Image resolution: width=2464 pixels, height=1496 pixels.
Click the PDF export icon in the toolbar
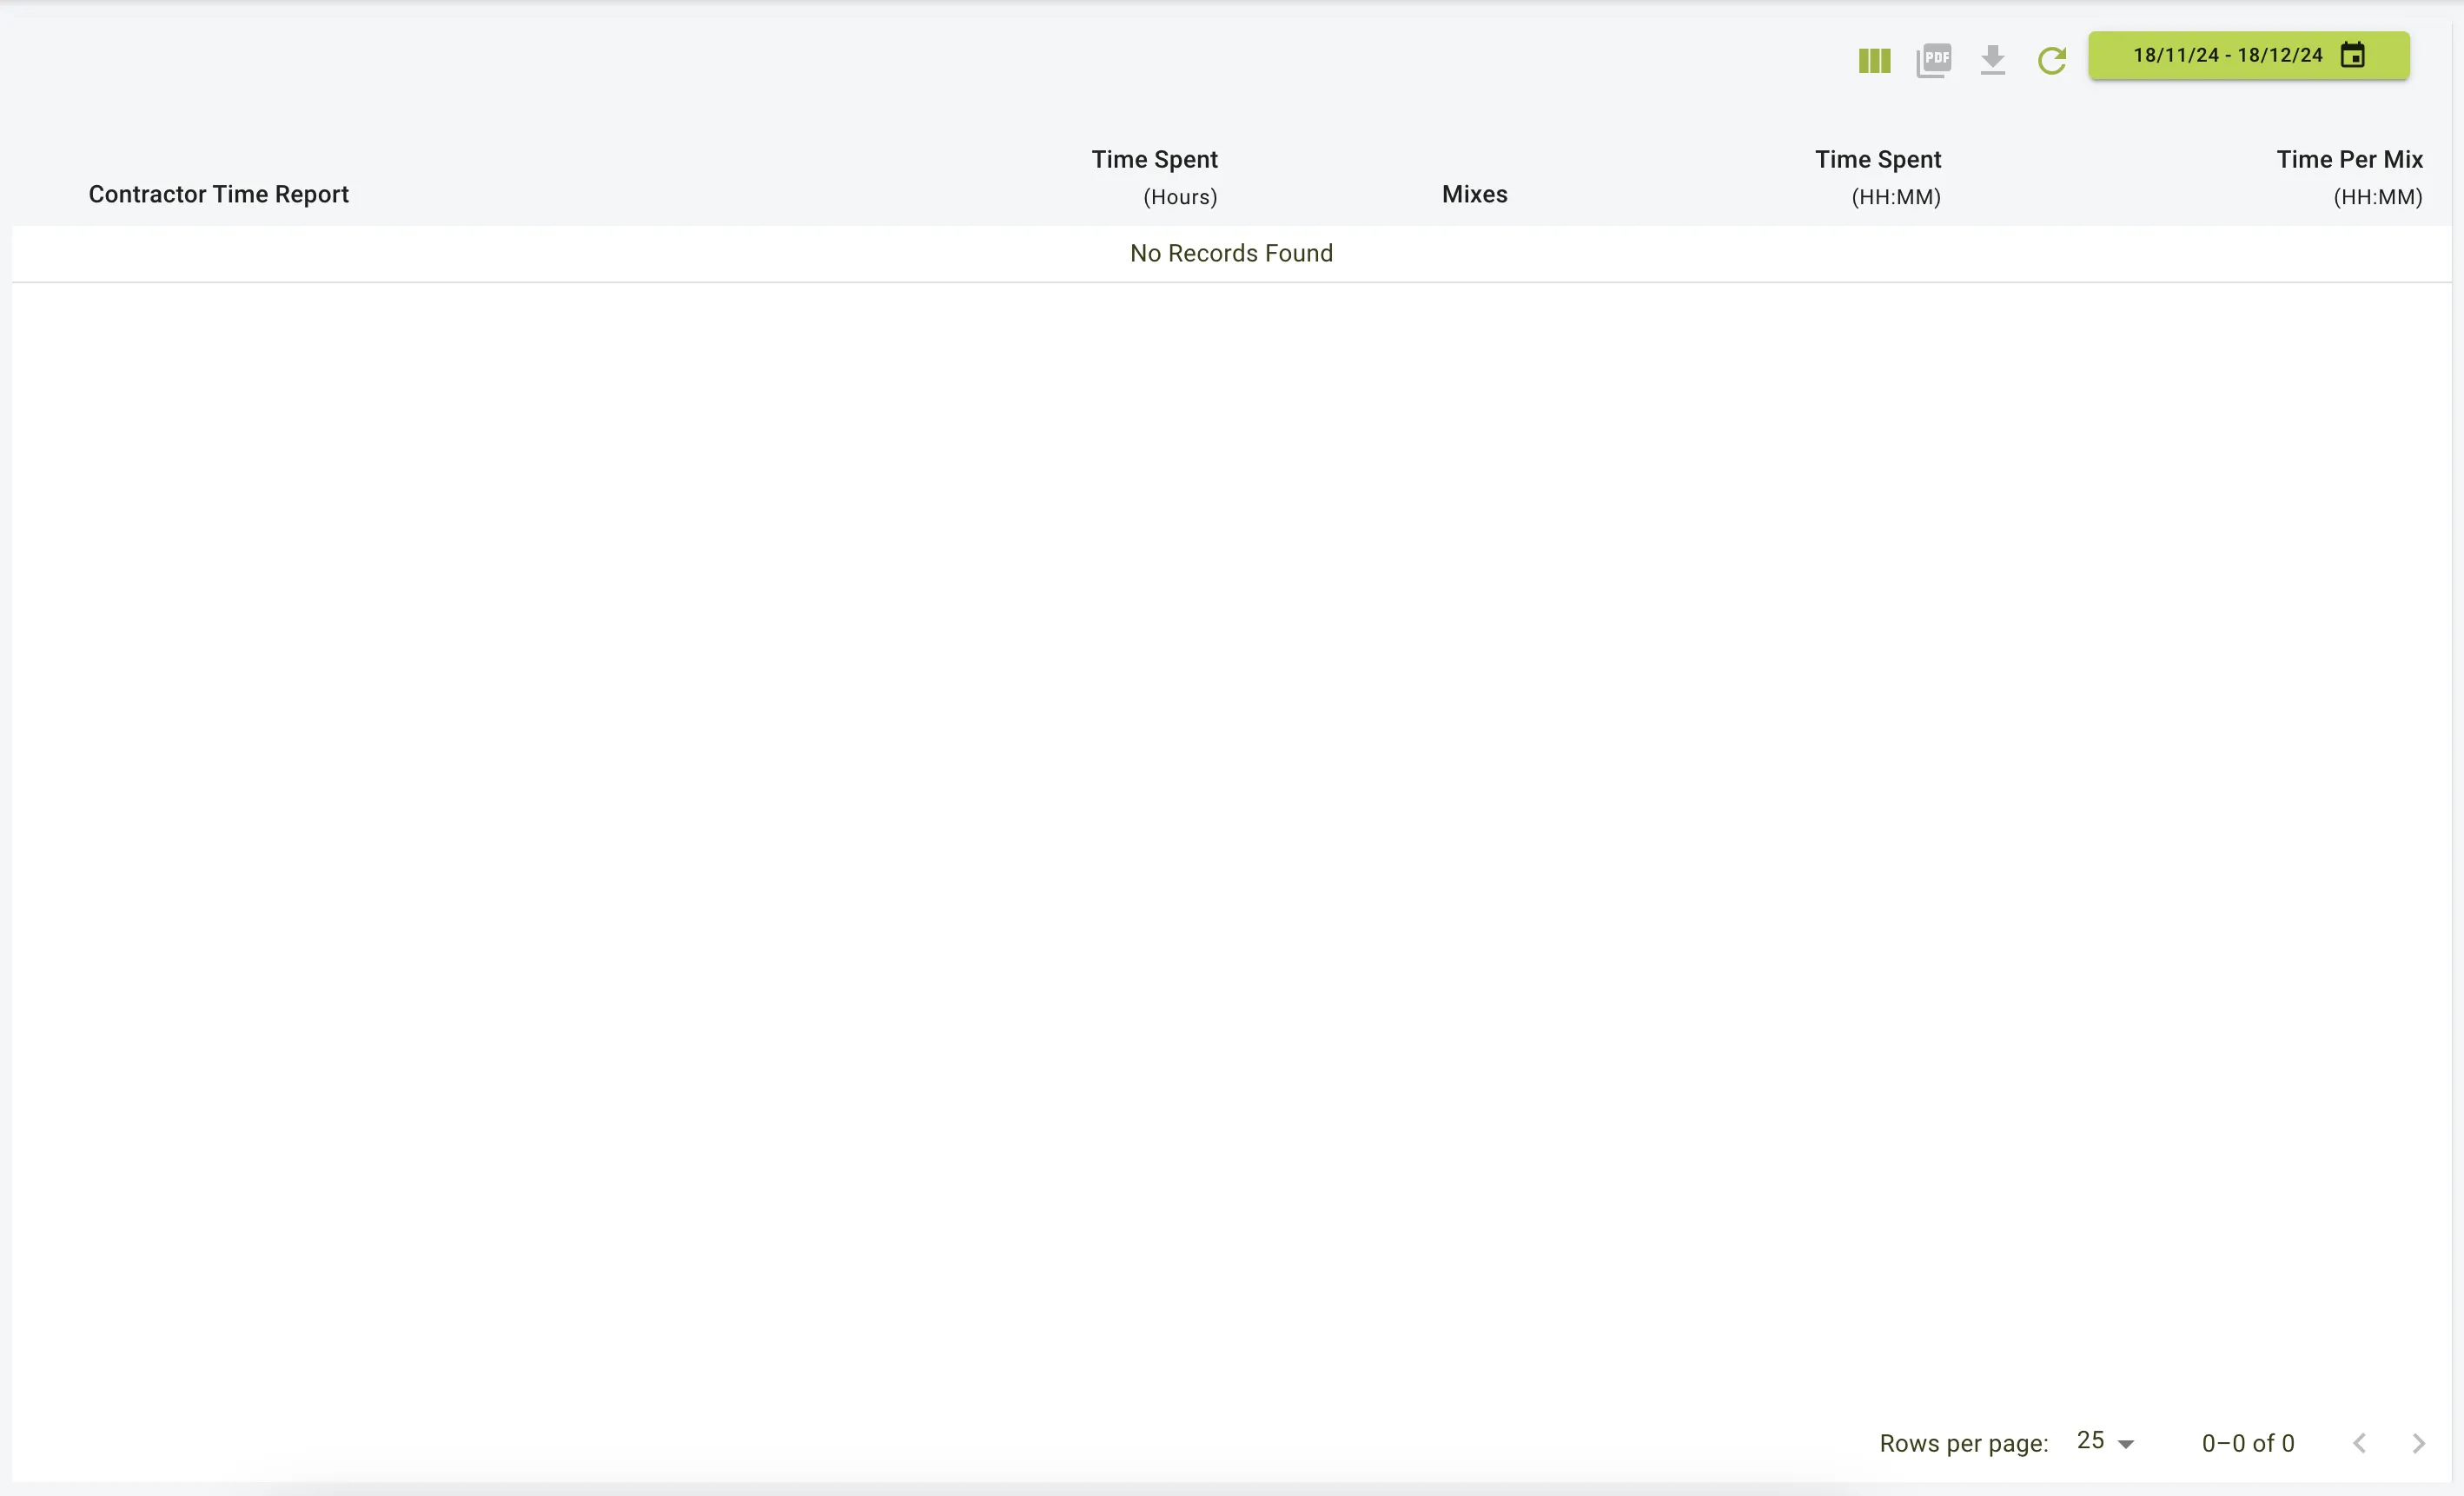pyautogui.click(x=1933, y=60)
